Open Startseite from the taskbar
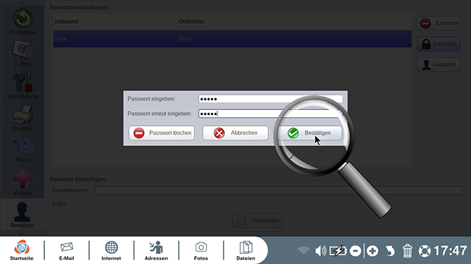471x264 pixels. coord(22,250)
